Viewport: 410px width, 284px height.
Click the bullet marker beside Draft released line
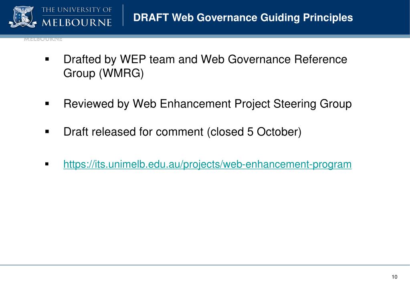[47, 132]
